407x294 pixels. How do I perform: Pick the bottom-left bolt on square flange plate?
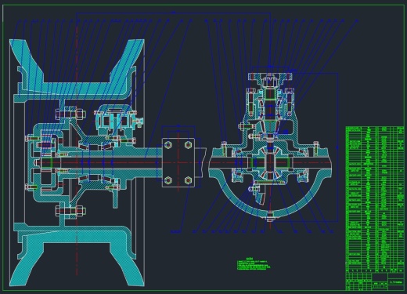pyautogui.click(x=168, y=180)
